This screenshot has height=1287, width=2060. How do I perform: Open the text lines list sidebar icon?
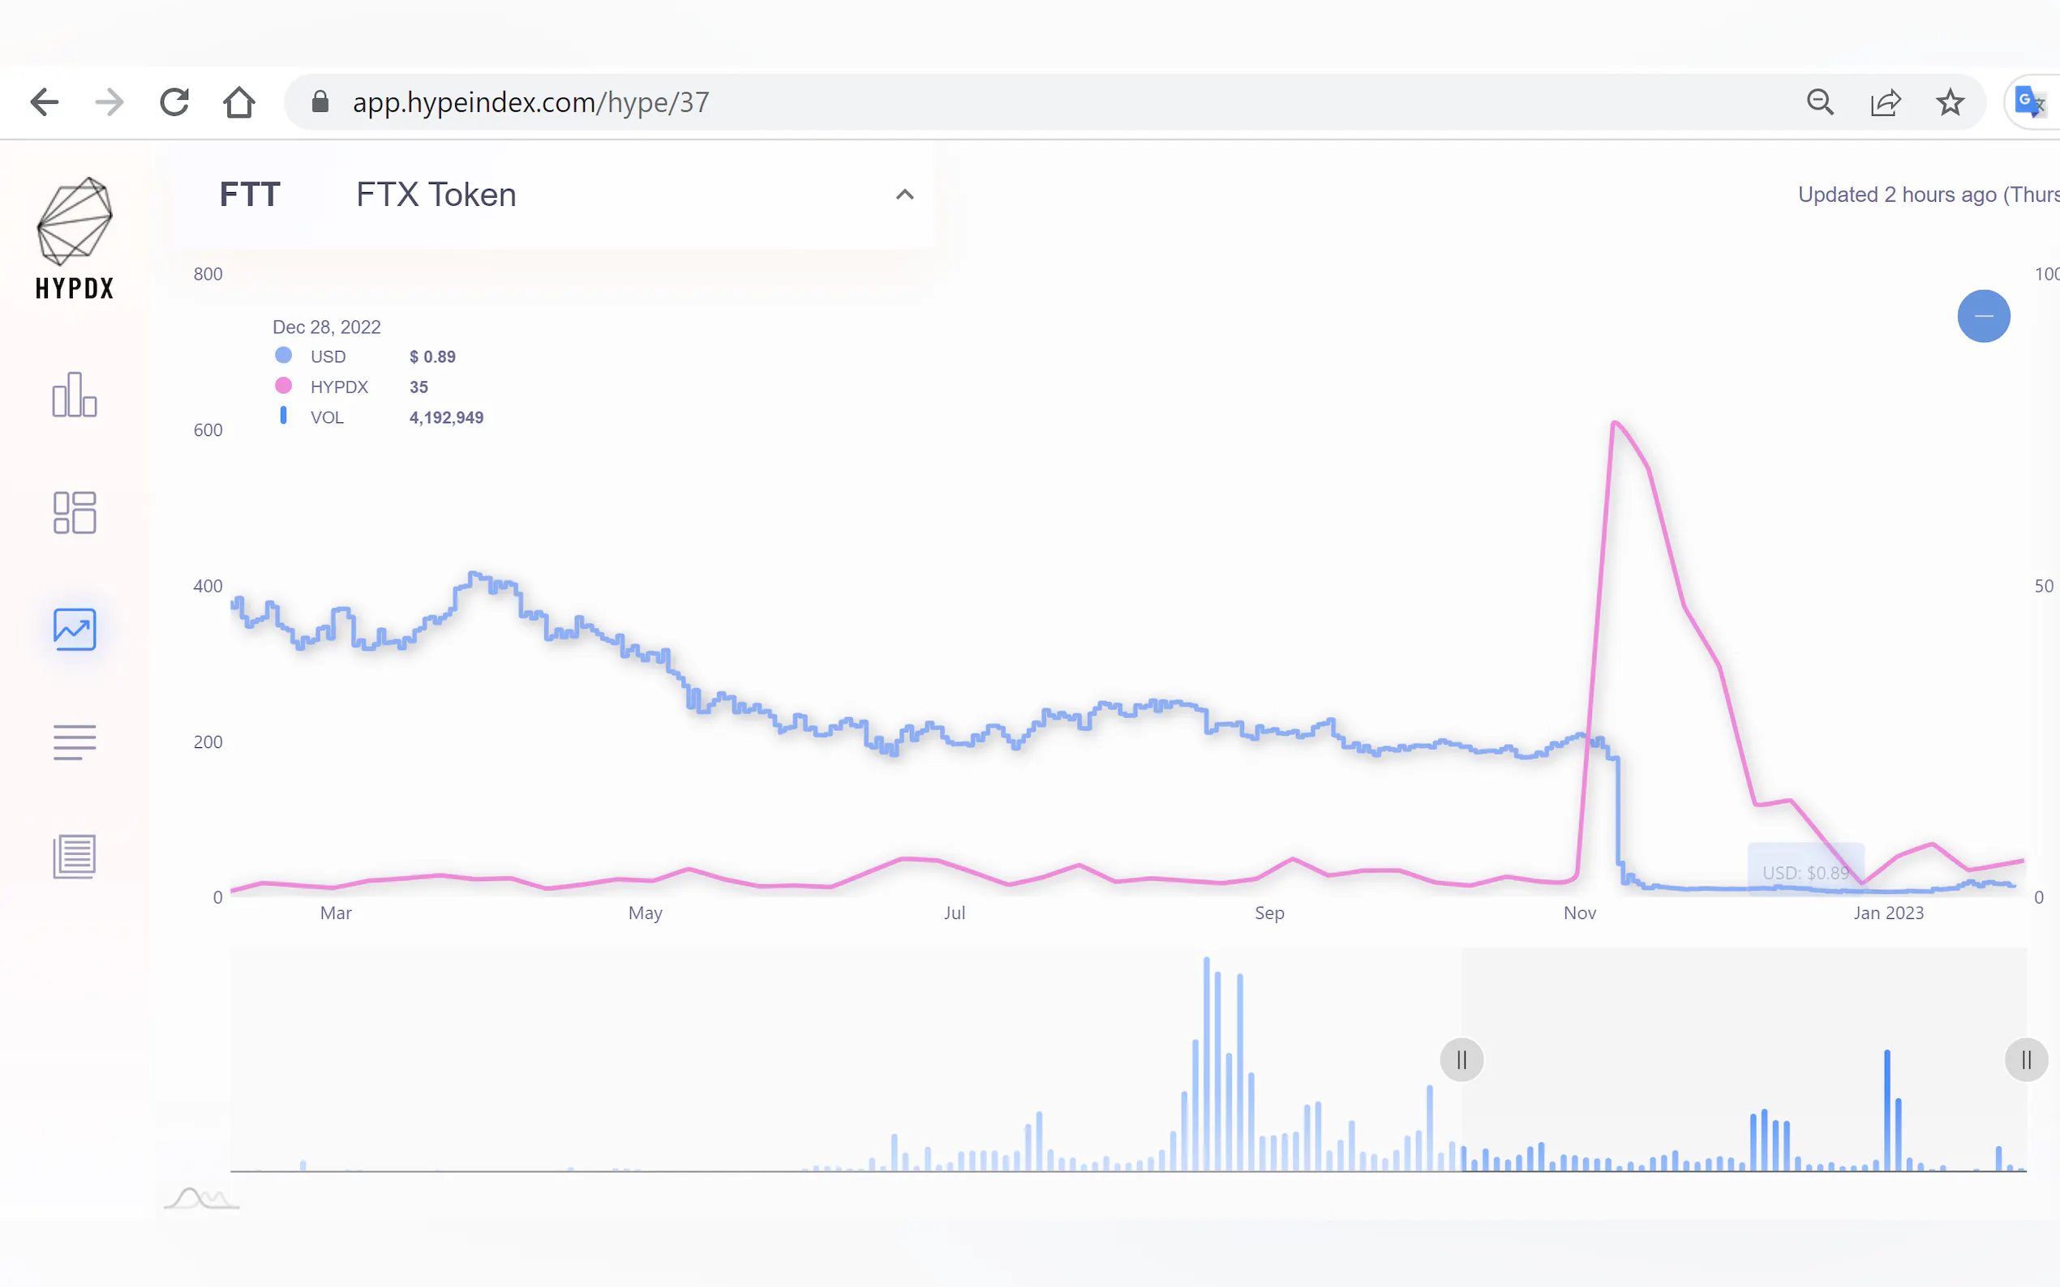(x=75, y=742)
